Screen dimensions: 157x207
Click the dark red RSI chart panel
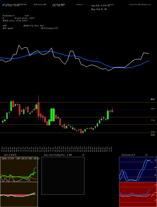(x=138, y=194)
